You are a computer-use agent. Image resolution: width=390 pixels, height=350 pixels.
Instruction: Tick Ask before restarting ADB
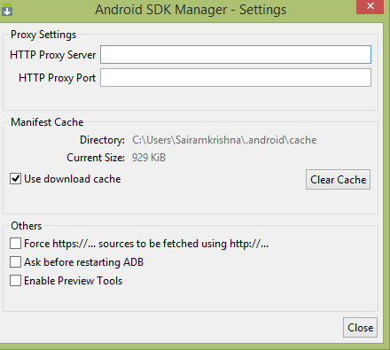(15, 262)
